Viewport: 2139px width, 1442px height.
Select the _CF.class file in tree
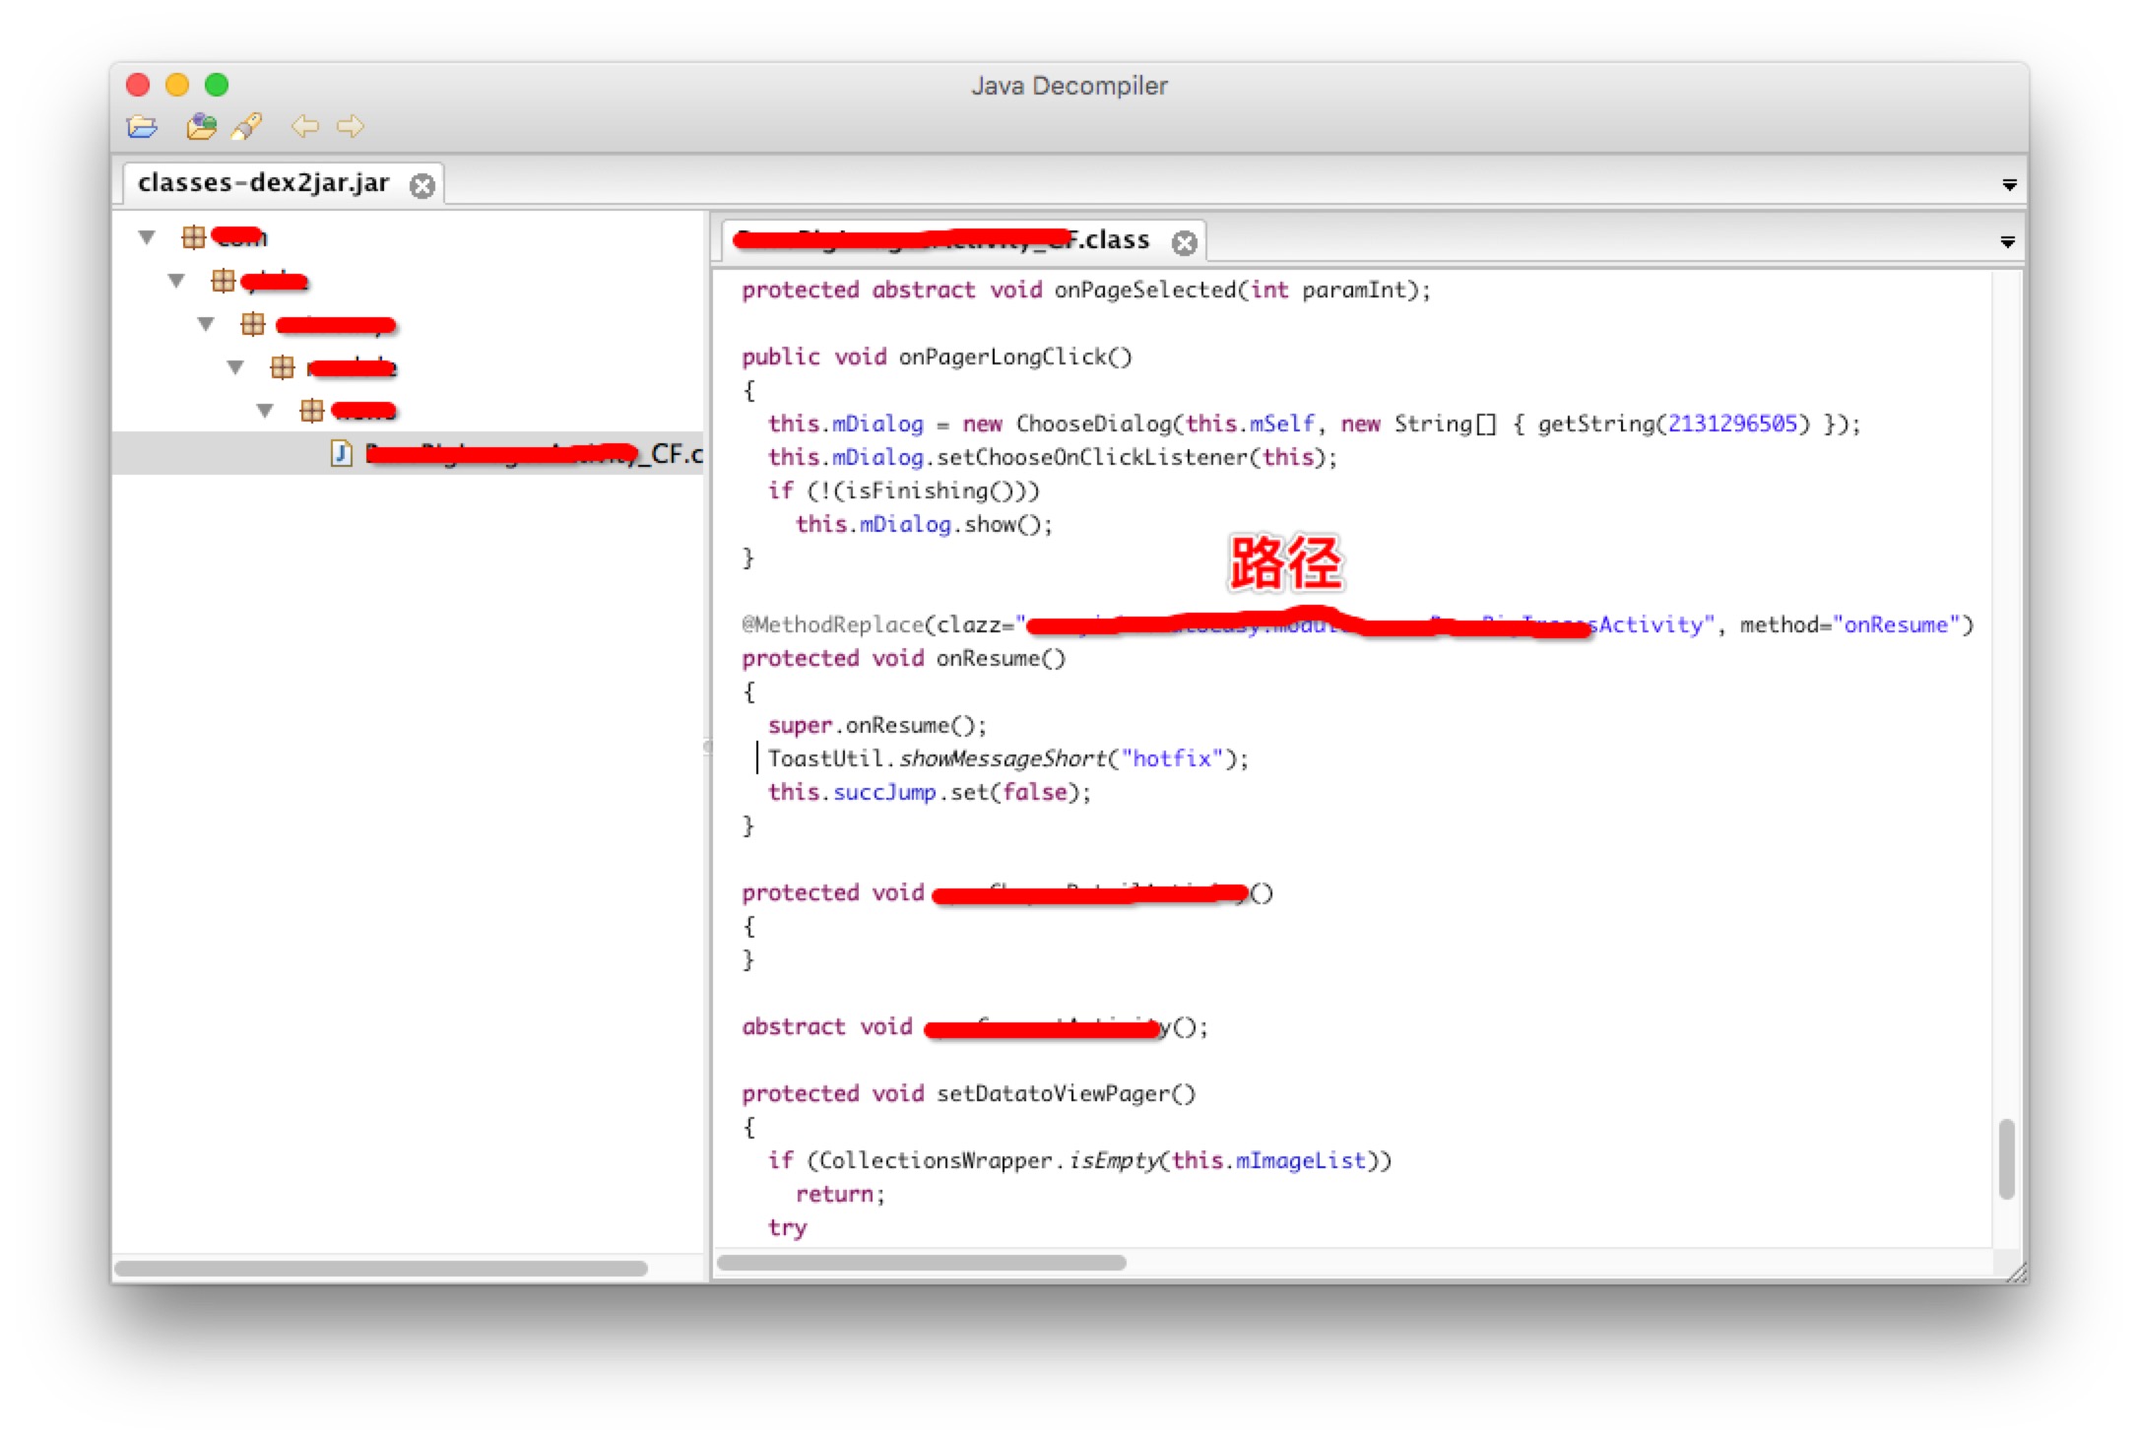[x=408, y=454]
